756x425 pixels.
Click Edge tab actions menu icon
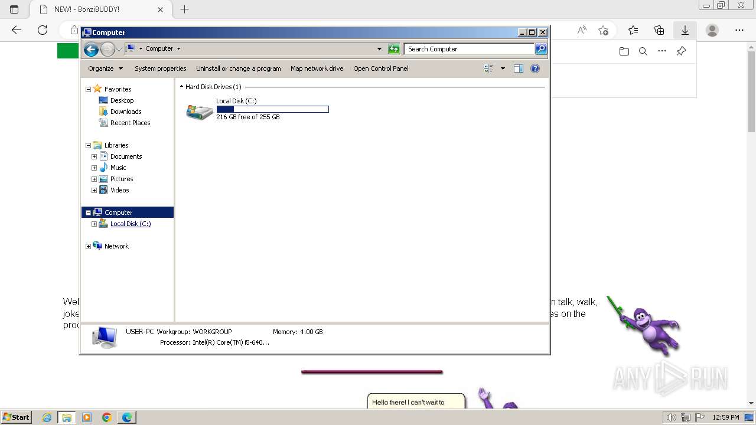(14, 9)
